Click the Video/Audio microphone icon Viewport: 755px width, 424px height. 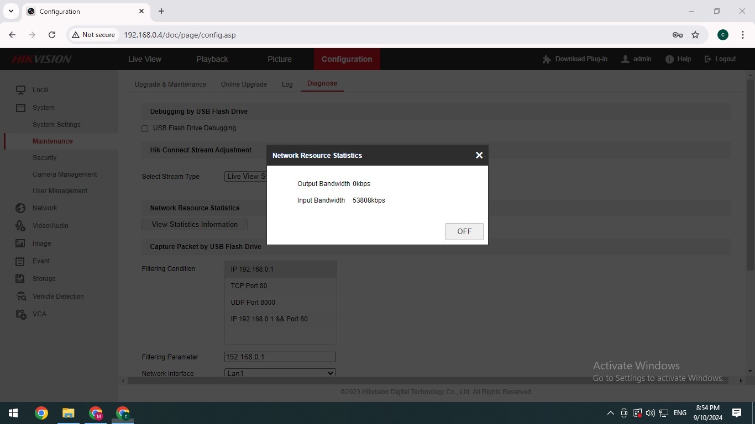tap(20, 226)
